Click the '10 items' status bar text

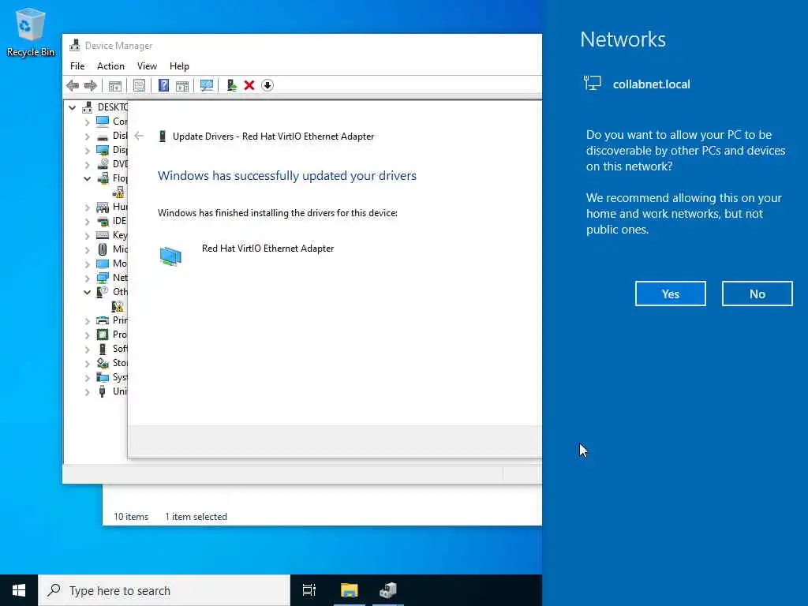click(x=131, y=517)
